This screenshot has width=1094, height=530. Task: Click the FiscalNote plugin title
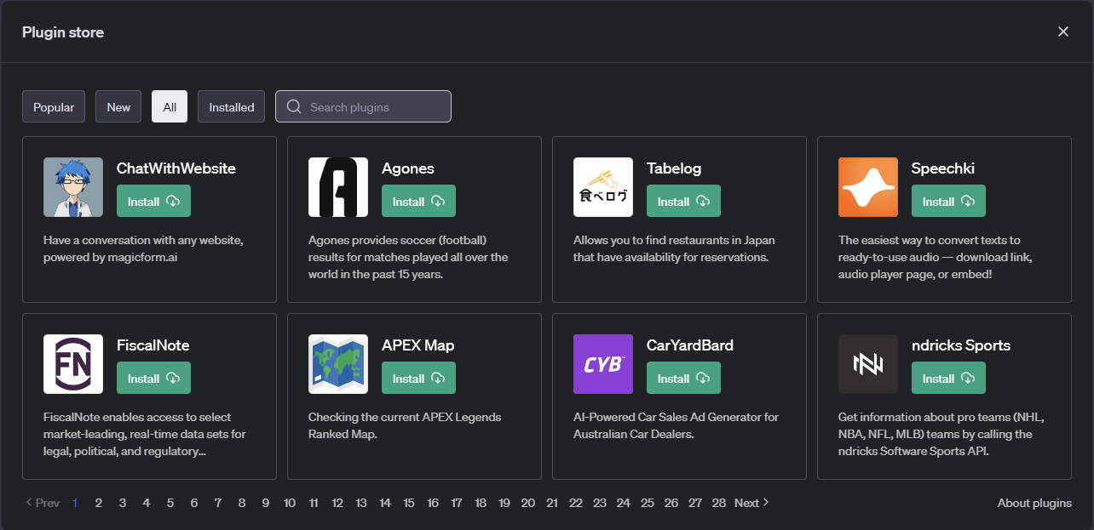153,345
